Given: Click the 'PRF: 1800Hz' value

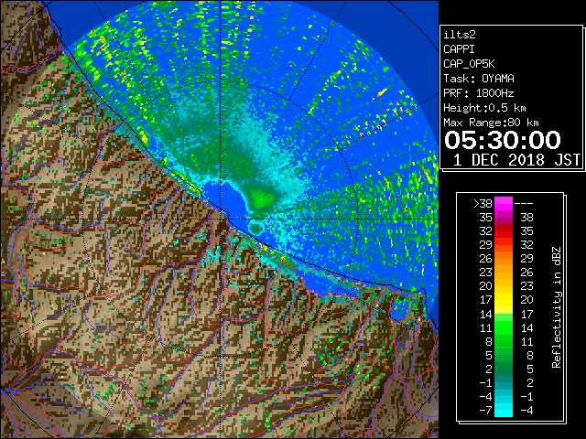Looking at the screenshot, I should coord(479,93).
